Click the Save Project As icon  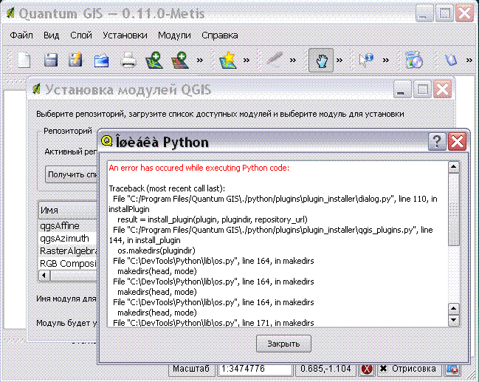point(75,61)
